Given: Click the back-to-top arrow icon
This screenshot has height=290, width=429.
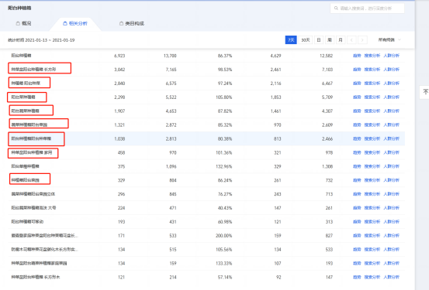Looking at the screenshot, I should point(425,92).
